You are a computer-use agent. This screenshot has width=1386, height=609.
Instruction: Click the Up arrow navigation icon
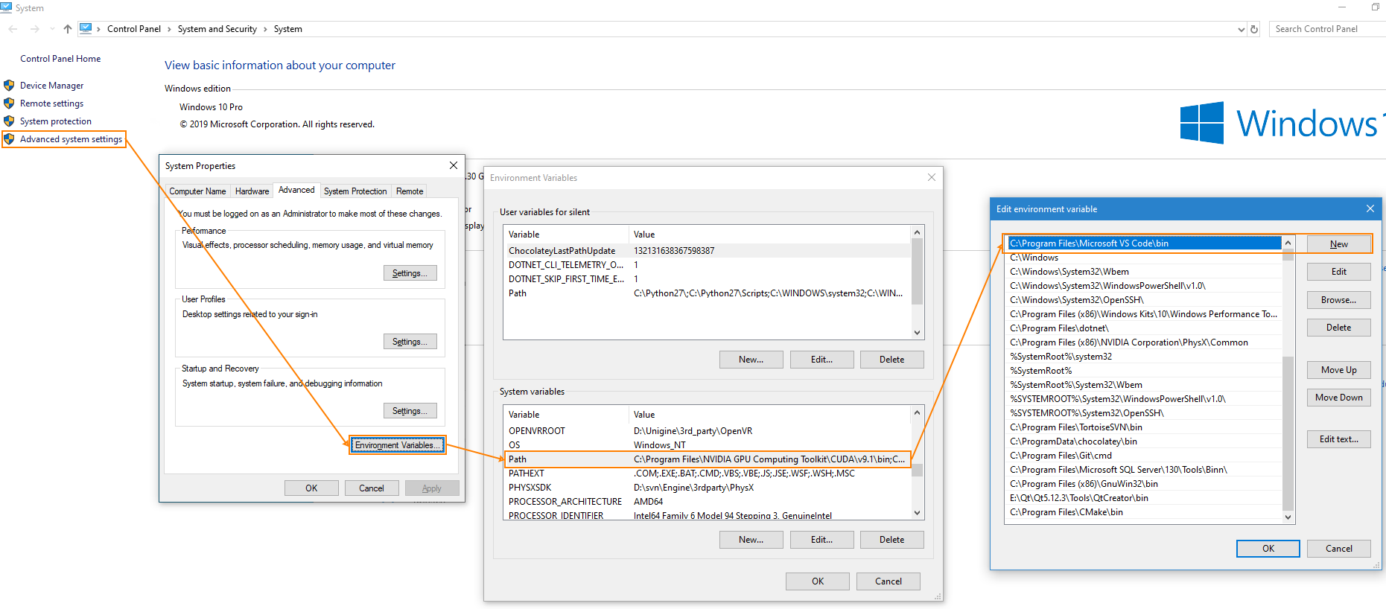click(x=68, y=29)
